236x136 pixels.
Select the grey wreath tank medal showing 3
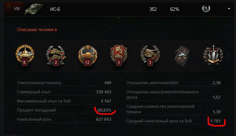[150, 55]
